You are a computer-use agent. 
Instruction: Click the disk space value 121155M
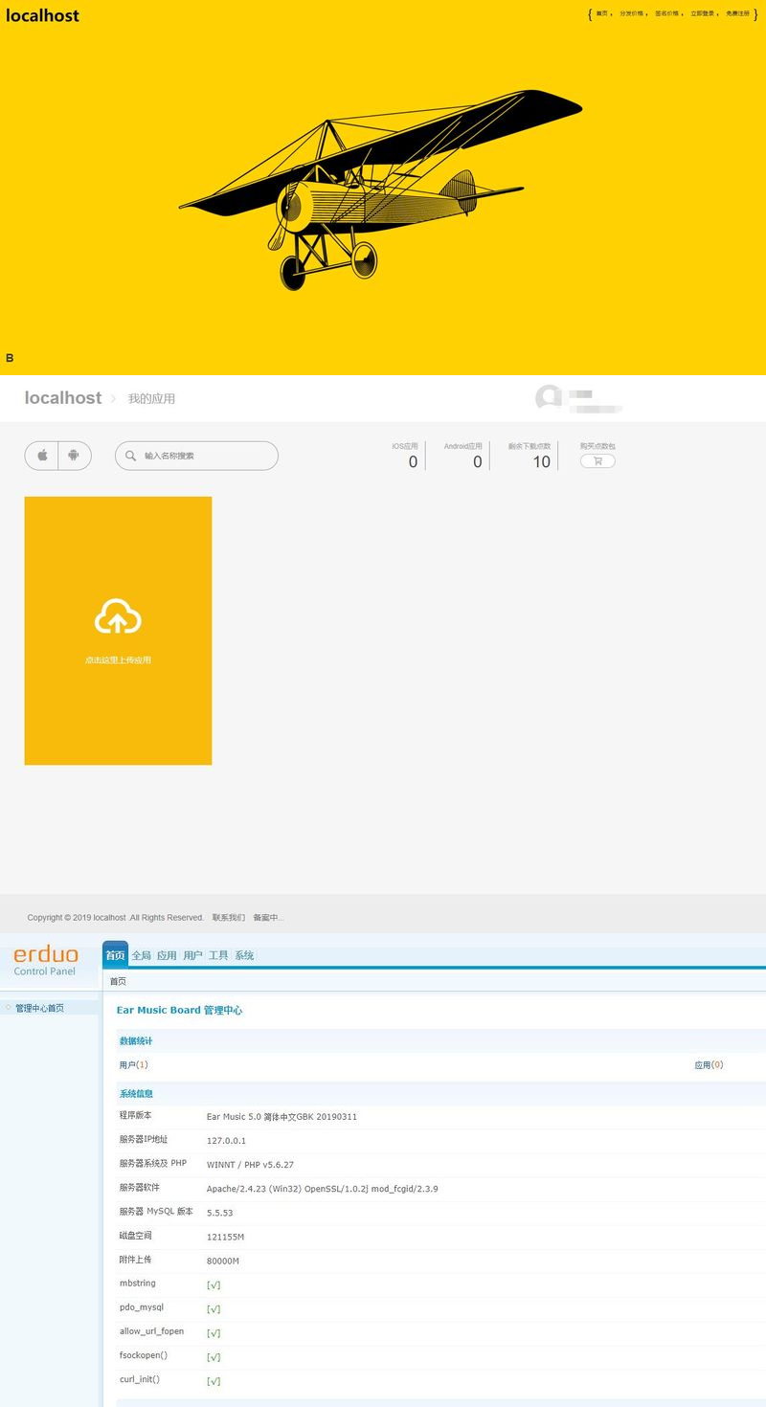pos(225,1237)
